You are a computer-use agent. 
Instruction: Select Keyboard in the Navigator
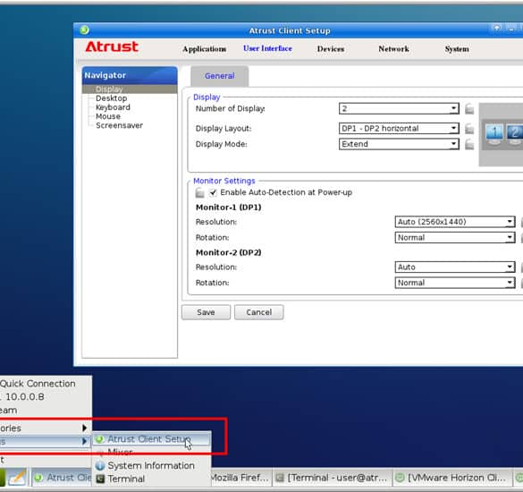(x=113, y=107)
